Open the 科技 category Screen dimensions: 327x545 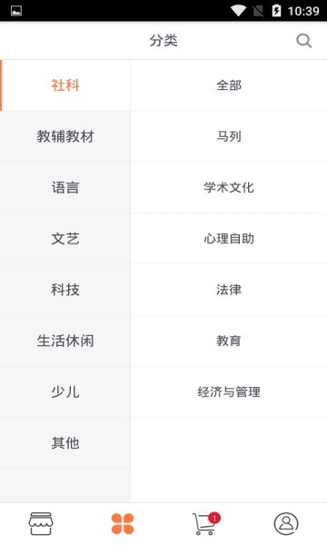pyautogui.click(x=65, y=290)
